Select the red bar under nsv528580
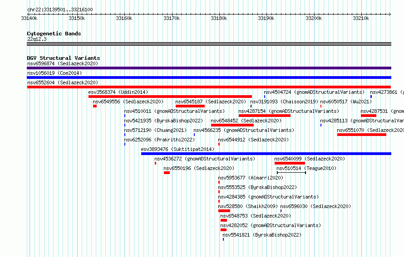404x257 pixels. (224, 211)
